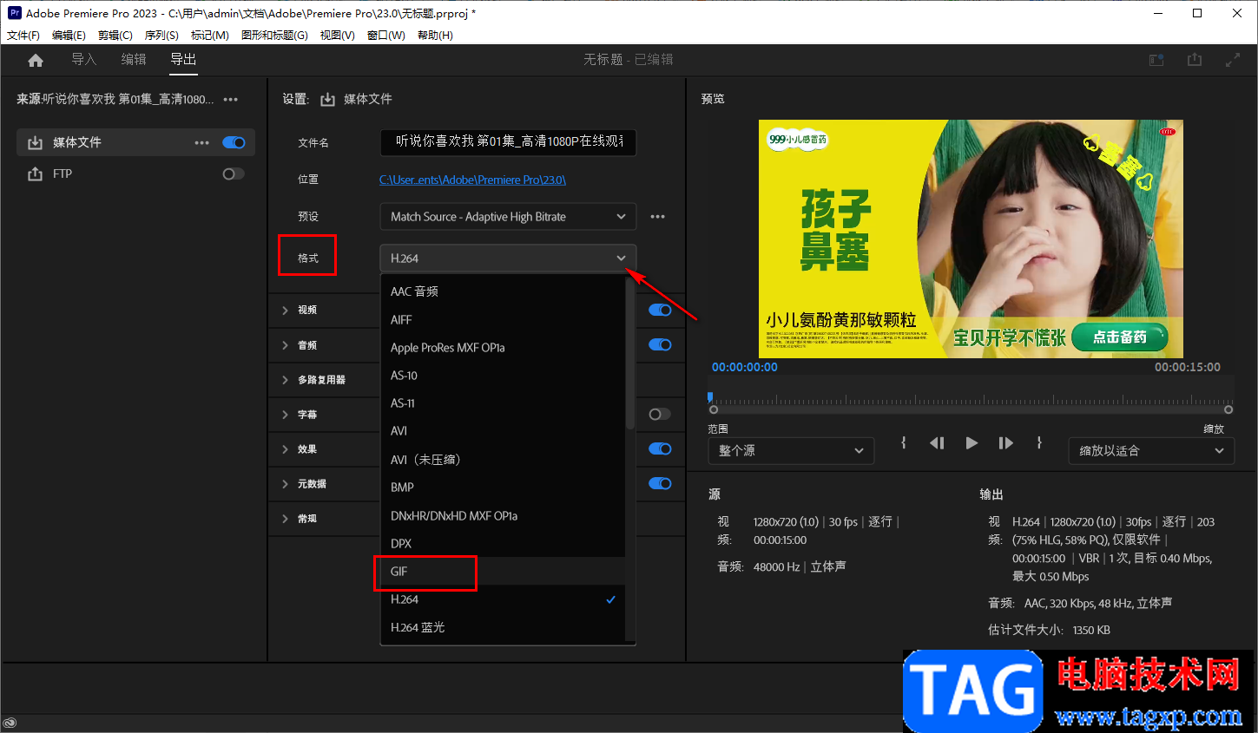1258x733 pixels.
Task: Open the 图形和标题(G) menu
Action: click(x=274, y=36)
